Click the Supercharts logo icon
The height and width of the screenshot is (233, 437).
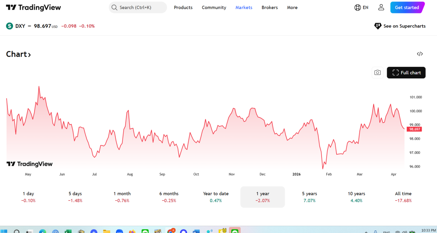[x=378, y=26]
